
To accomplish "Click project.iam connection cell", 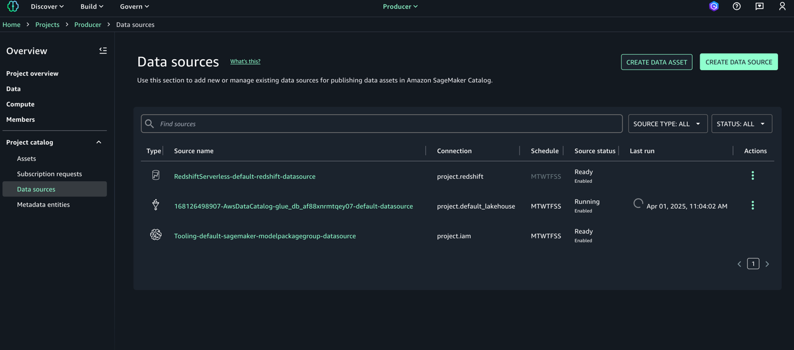I will 454,236.
